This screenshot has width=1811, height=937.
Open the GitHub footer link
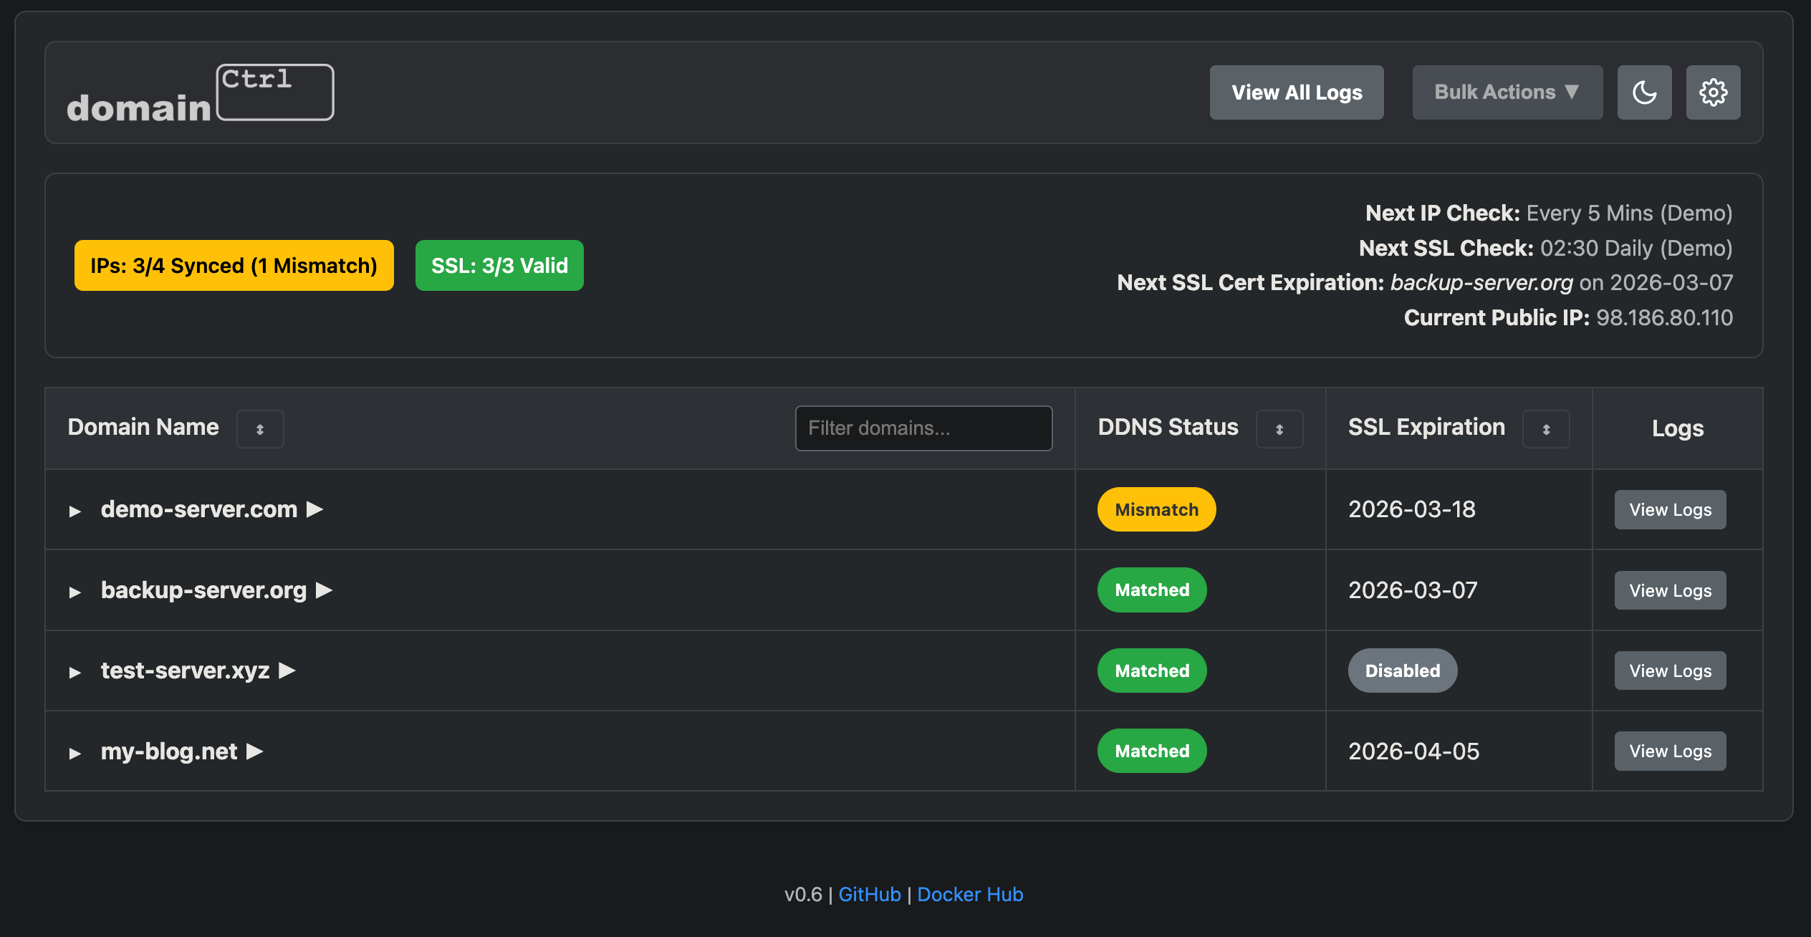pyautogui.click(x=869, y=894)
